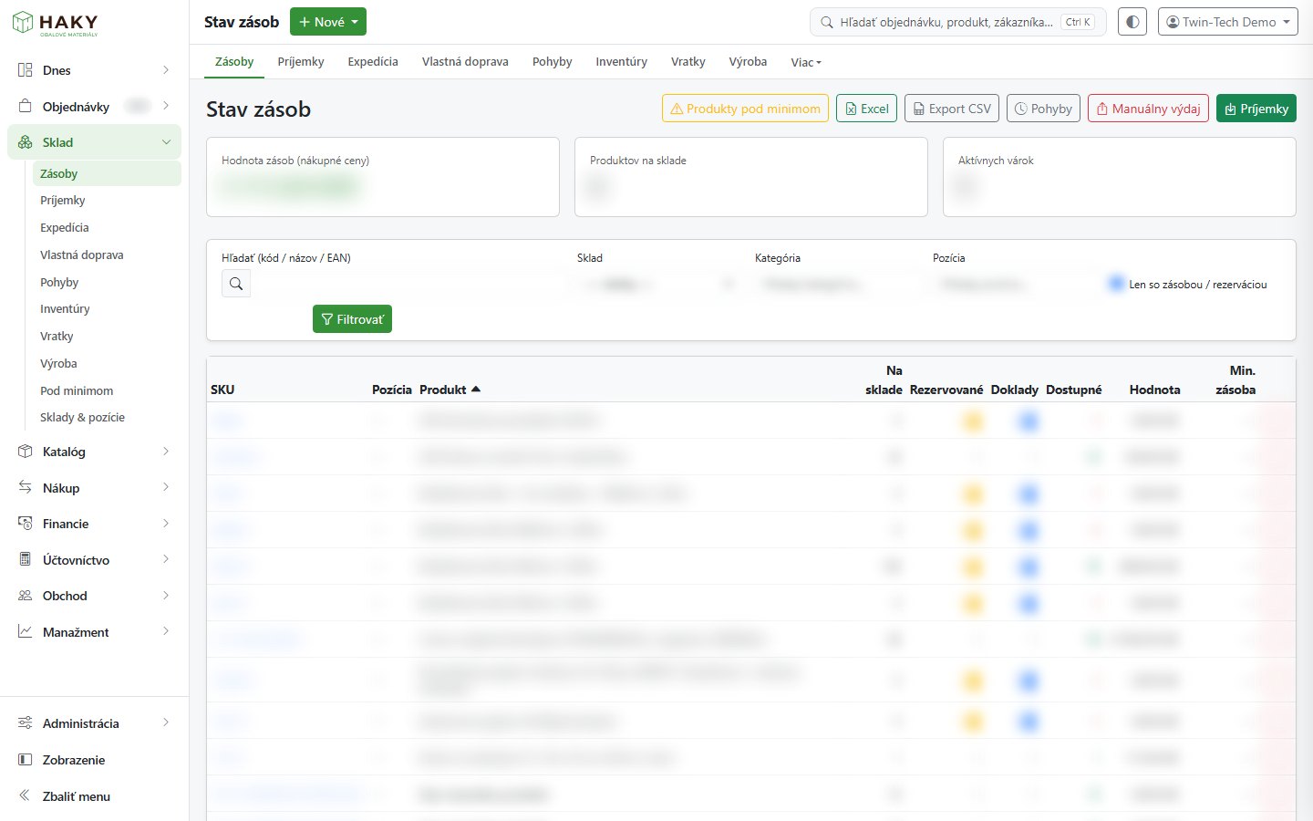Expand the Viac tab dropdown

806,62
